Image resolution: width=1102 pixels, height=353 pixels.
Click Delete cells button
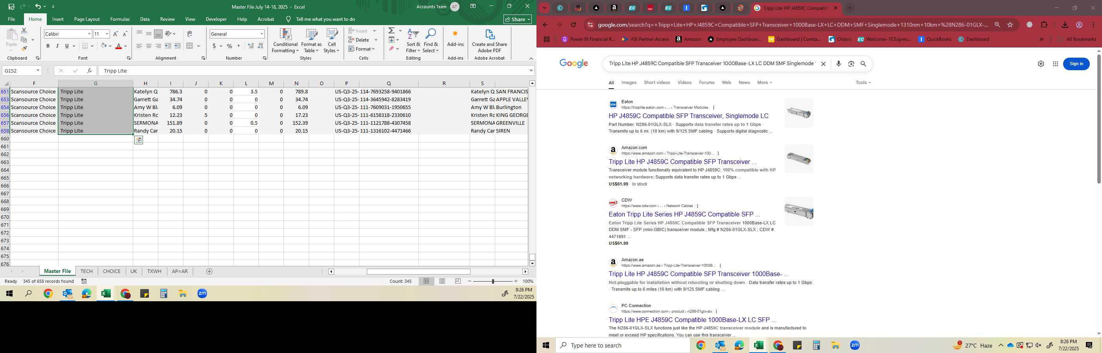(x=359, y=40)
